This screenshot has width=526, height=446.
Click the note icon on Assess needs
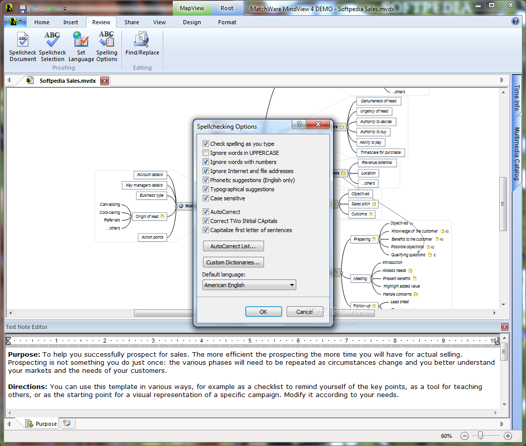[410, 270]
